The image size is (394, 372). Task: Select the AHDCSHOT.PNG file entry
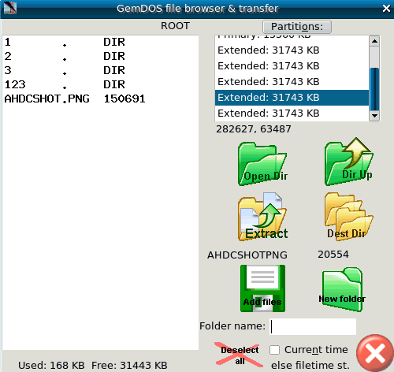click(x=100, y=99)
